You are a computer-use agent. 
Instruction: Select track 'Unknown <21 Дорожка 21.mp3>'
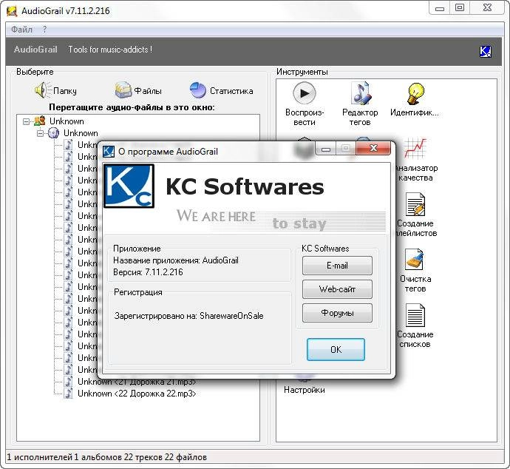tap(137, 382)
